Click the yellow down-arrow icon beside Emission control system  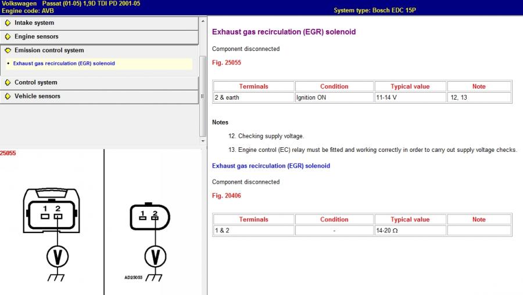(8, 50)
